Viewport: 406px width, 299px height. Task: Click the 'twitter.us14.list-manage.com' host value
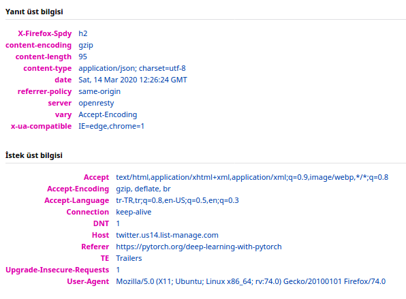(168, 235)
